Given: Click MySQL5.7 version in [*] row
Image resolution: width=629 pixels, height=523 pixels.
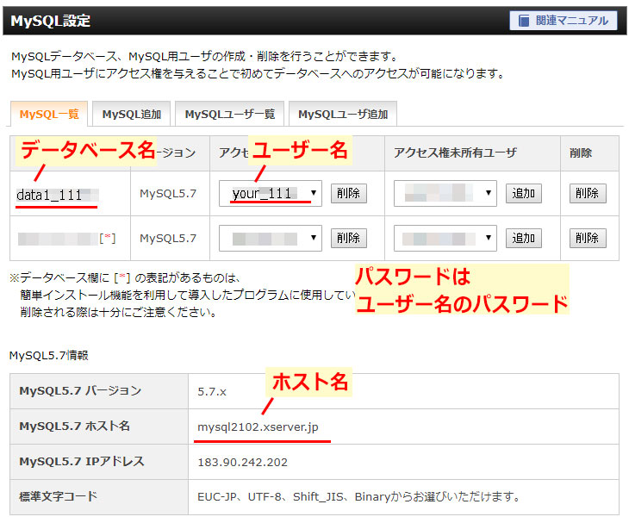Looking at the screenshot, I should pos(168,239).
